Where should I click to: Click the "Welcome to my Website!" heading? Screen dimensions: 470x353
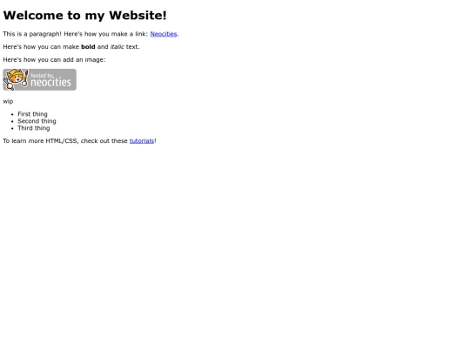point(84,16)
